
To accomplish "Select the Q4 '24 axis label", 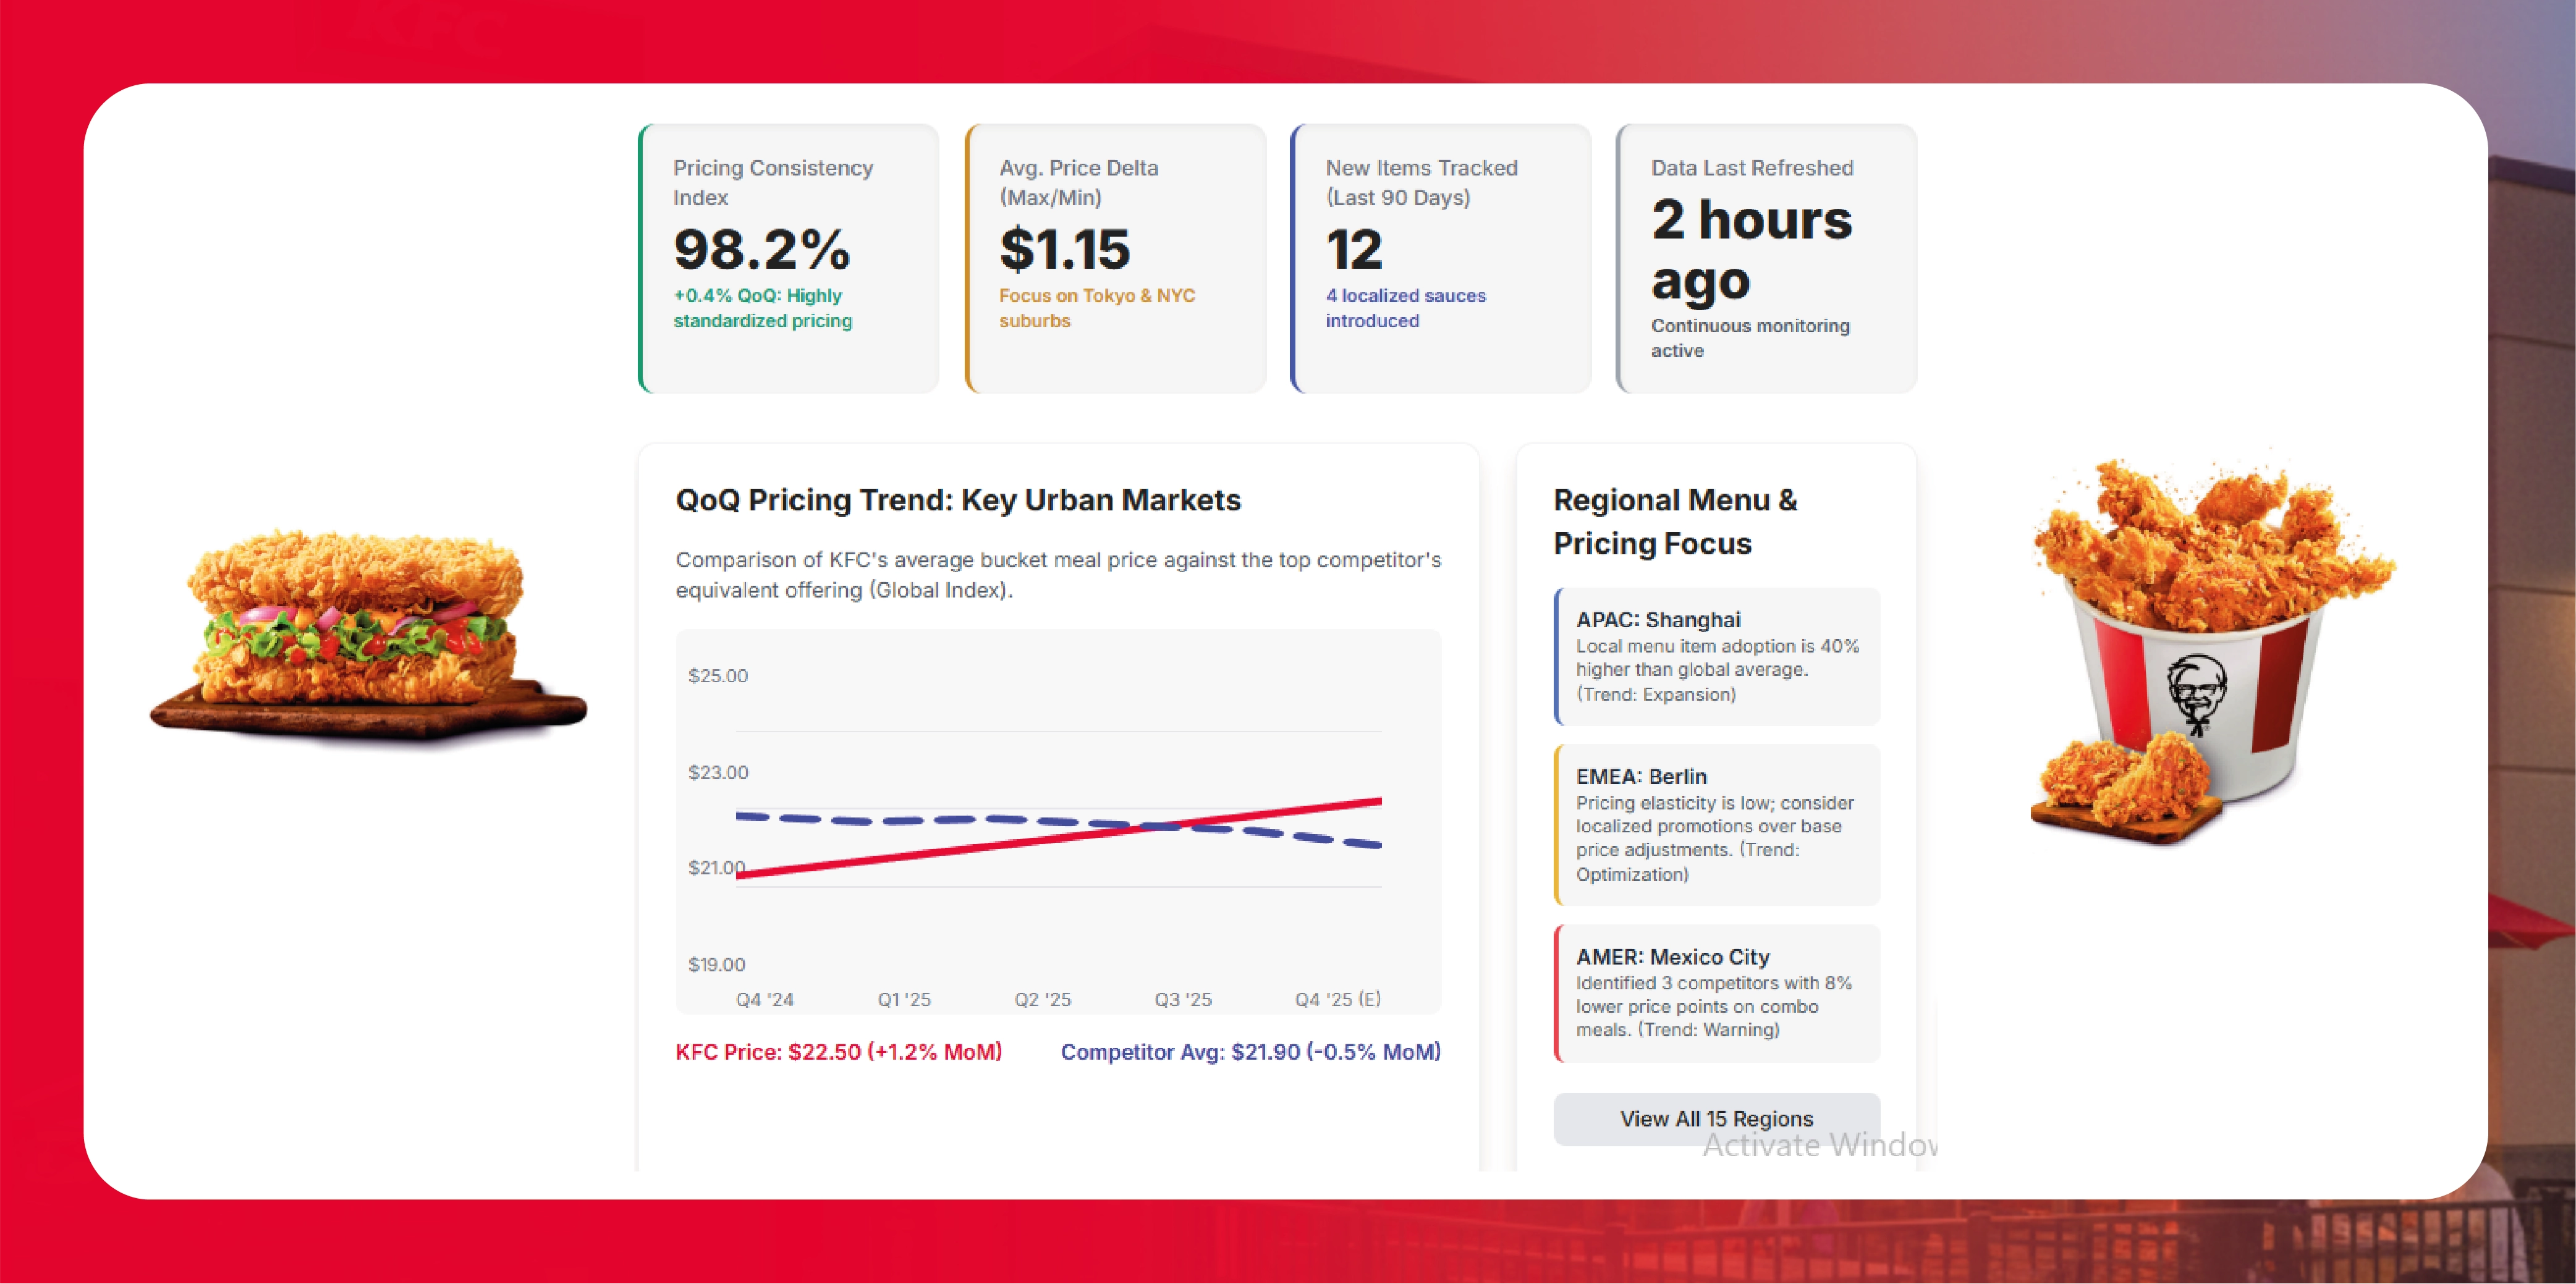I will pos(764,999).
